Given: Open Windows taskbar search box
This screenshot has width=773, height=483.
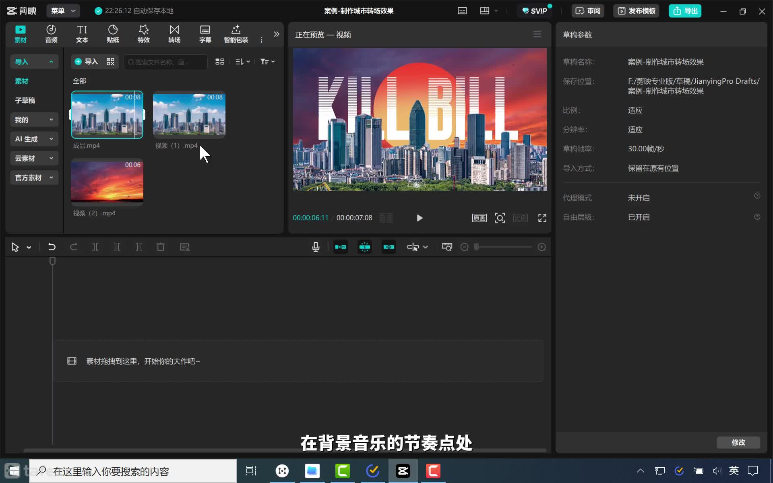Looking at the screenshot, I should coord(133,471).
